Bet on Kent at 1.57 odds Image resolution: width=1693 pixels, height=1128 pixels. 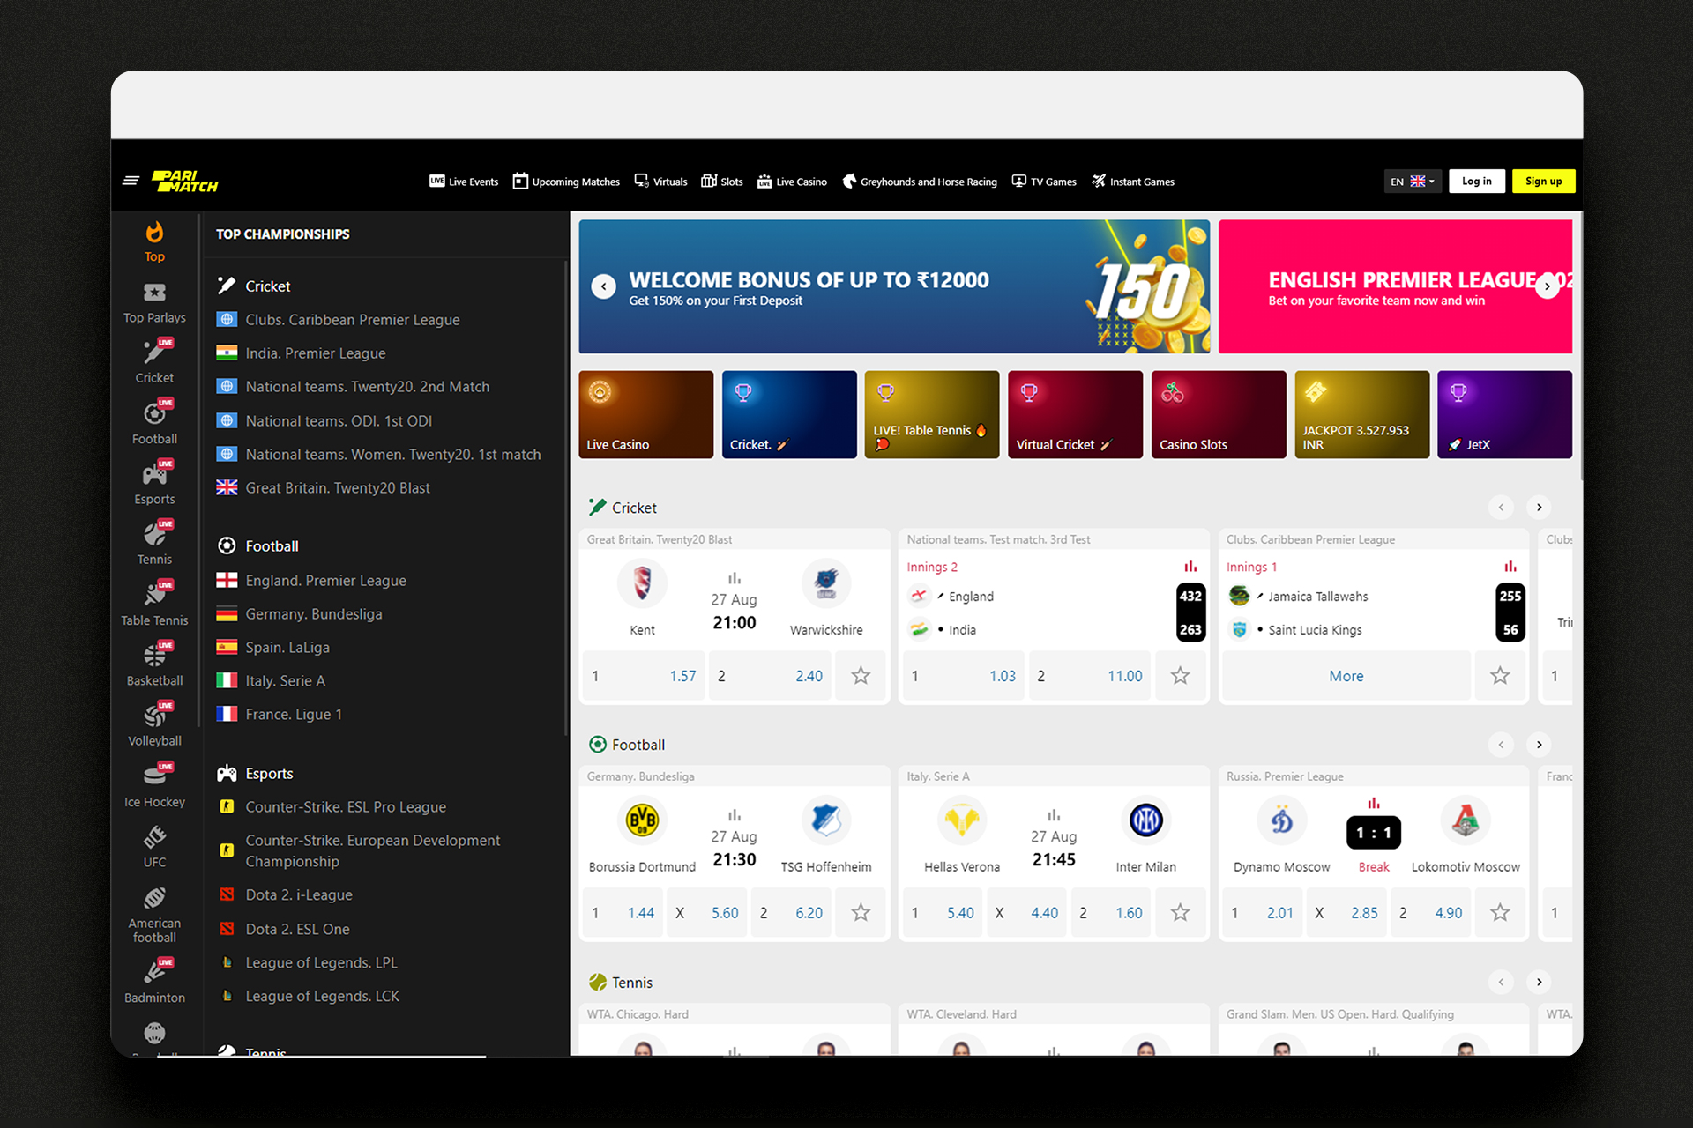644,676
